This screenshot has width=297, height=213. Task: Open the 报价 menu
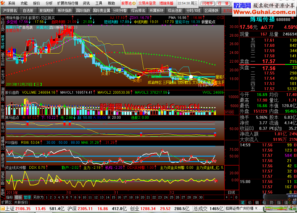(x=37, y=3)
